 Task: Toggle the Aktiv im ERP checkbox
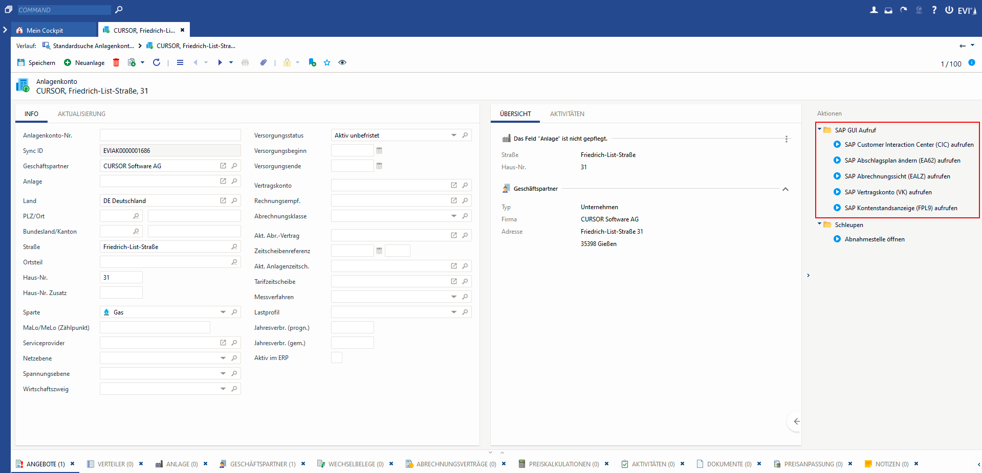click(x=336, y=357)
